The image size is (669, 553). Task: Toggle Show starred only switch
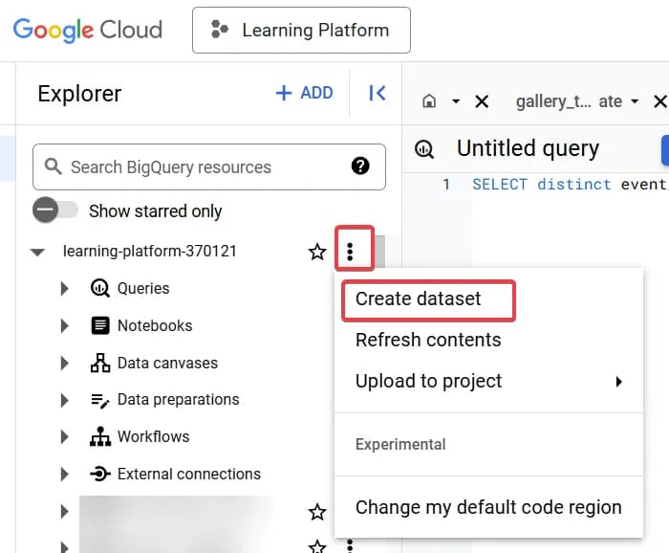click(55, 210)
